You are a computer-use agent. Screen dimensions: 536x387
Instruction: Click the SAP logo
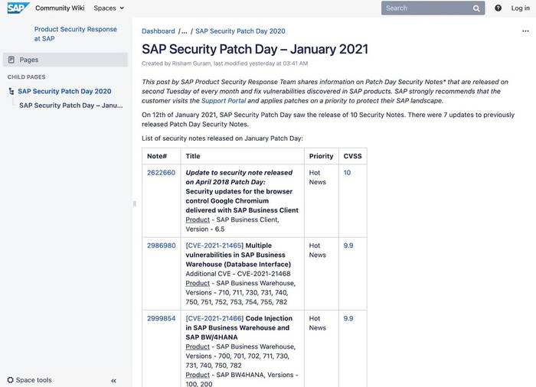click(x=18, y=8)
